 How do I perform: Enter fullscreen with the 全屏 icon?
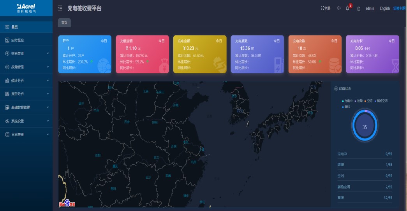(326, 8)
